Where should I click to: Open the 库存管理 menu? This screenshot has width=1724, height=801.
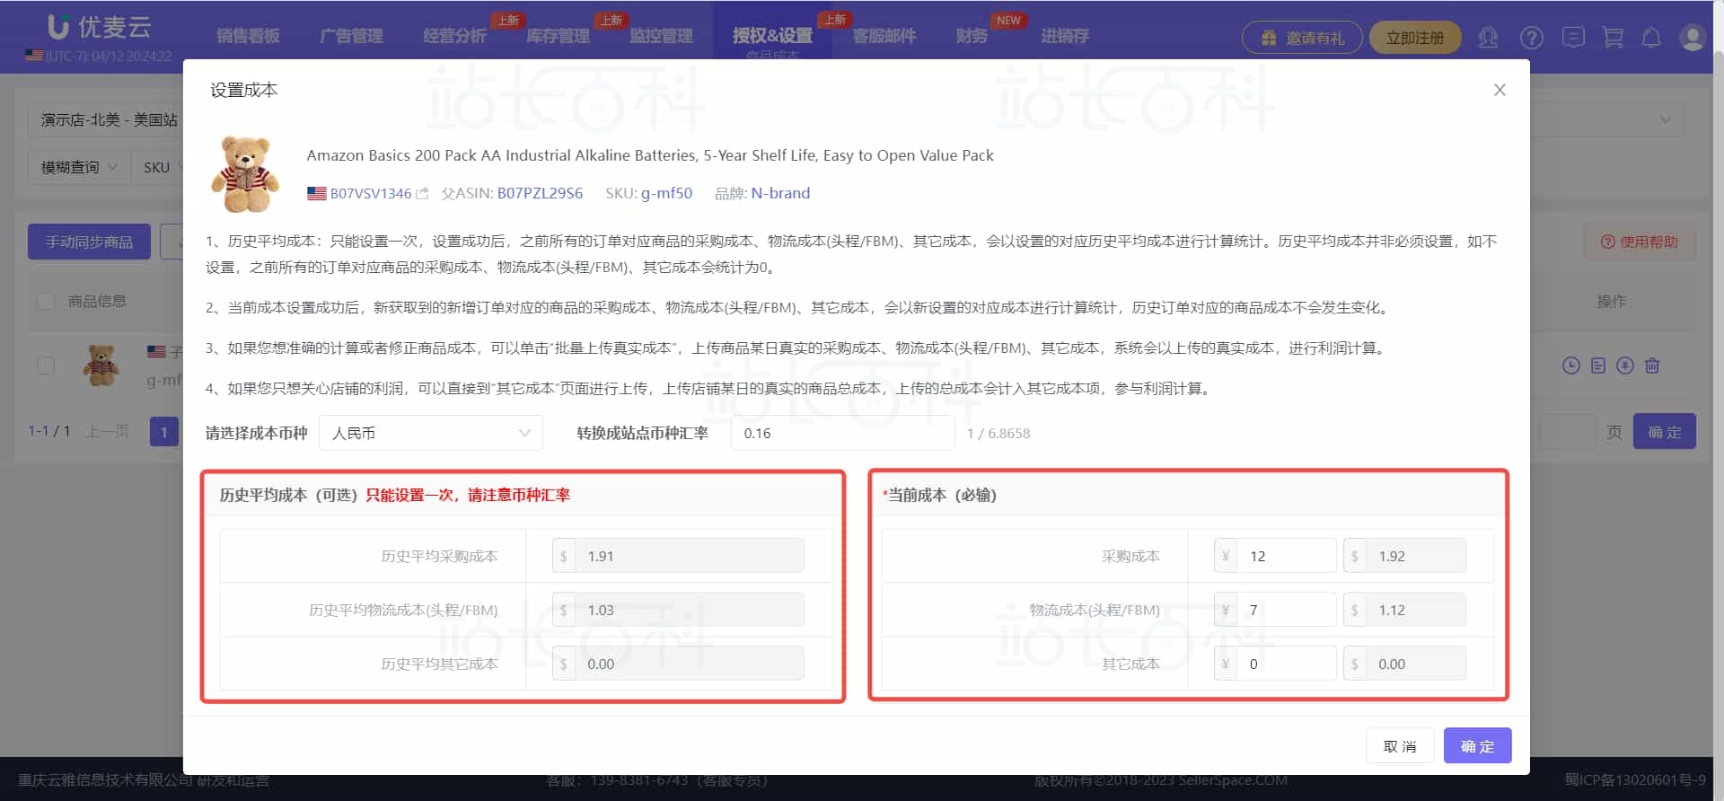(558, 36)
